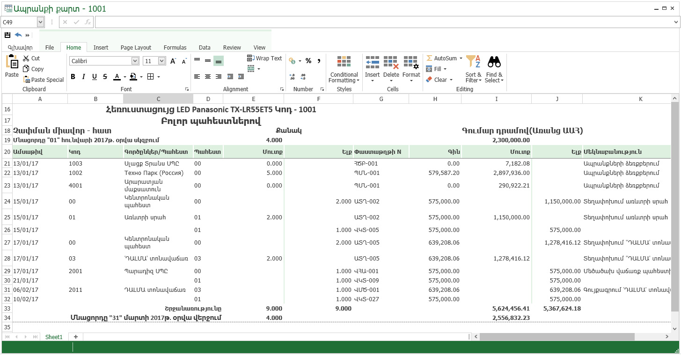Image resolution: width=681 pixels, height=355 pixels.
Task: Apply the fill color bucket button
Action: [133, 77]
